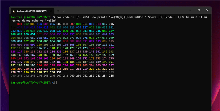Screen dimensions: 220x111
Task: Click the green color code 046
Action: (105, 31)
